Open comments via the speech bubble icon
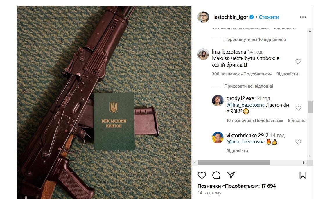 216,175
